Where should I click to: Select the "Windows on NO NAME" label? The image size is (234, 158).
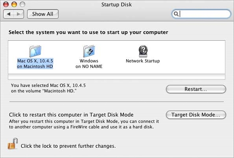(x=89, y=64)
